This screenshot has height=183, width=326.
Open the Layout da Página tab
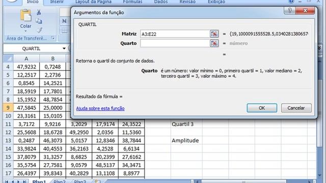click(x=93, y=2)
